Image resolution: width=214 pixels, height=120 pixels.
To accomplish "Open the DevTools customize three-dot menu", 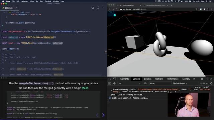I will tap(207, 79).
